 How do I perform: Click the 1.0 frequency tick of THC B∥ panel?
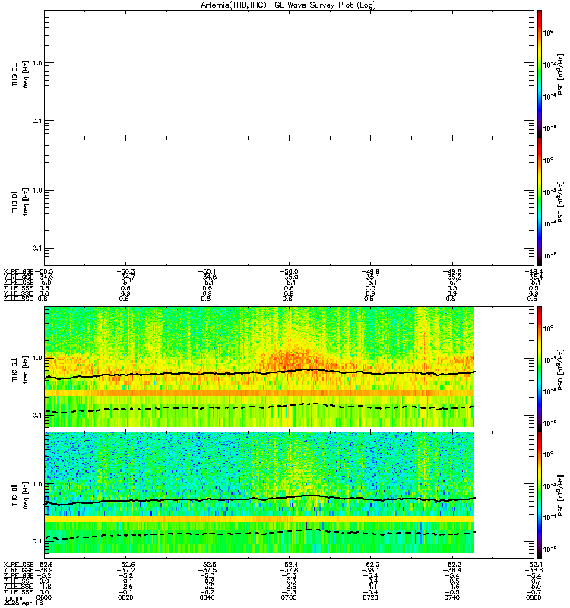pos(37,484)
